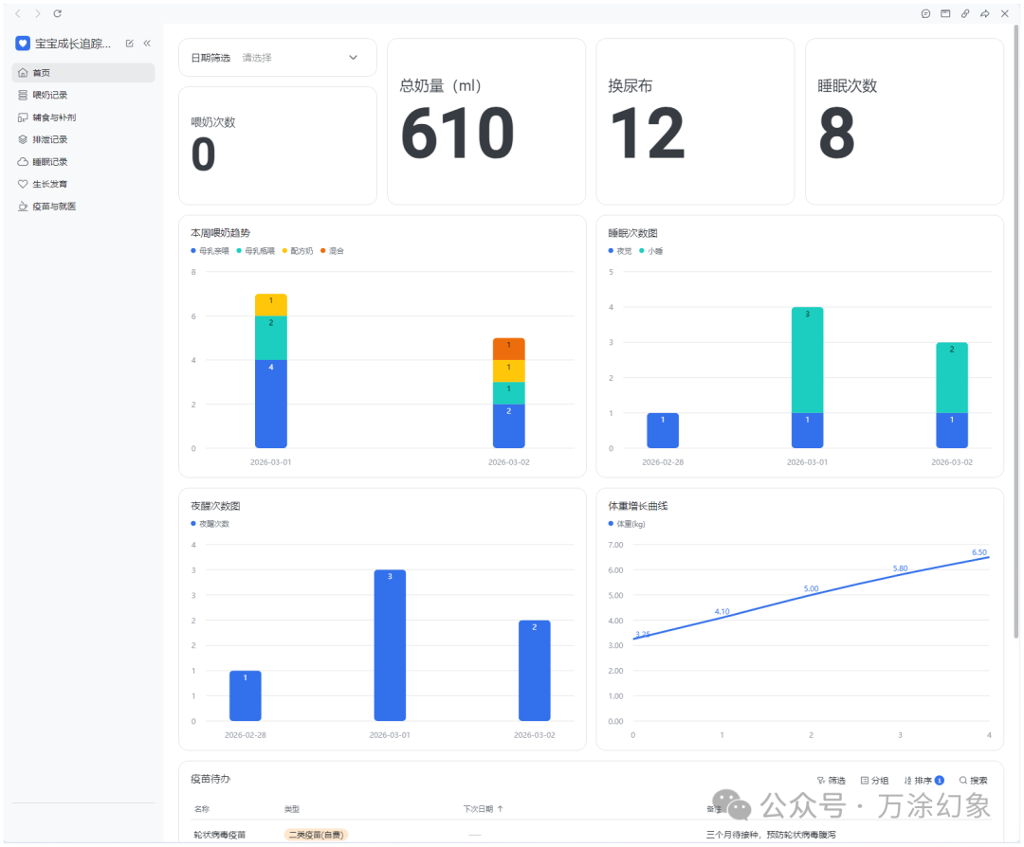Screen dimensions: 1024x847
Task: Open the 轮状病毒疫苗 record row
Action: (x=591, y=835)
